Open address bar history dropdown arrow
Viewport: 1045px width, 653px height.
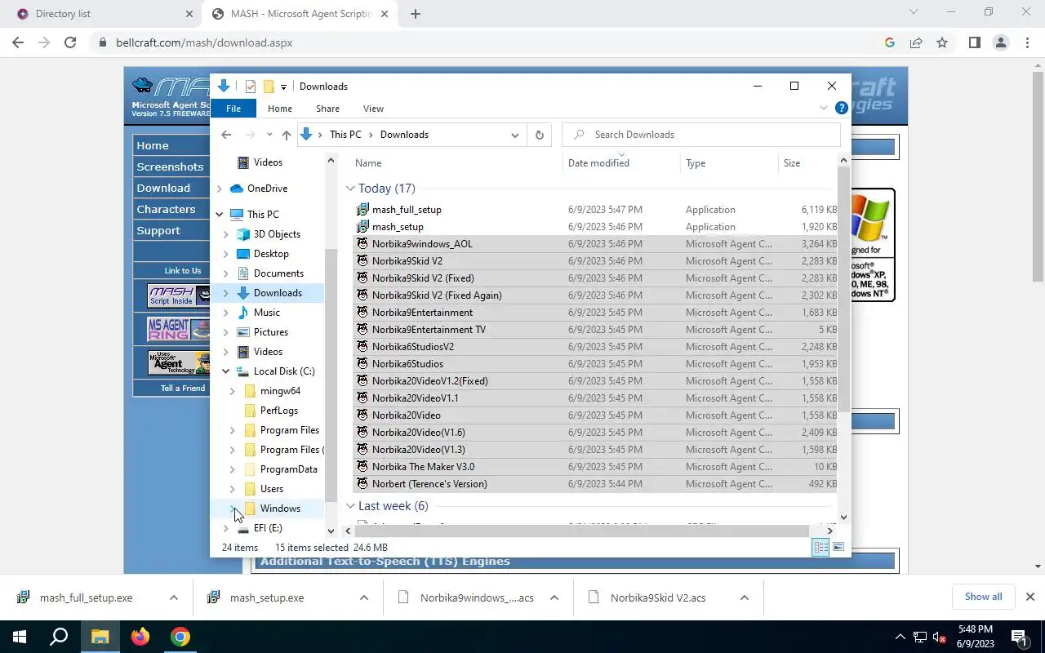point(515,135)
